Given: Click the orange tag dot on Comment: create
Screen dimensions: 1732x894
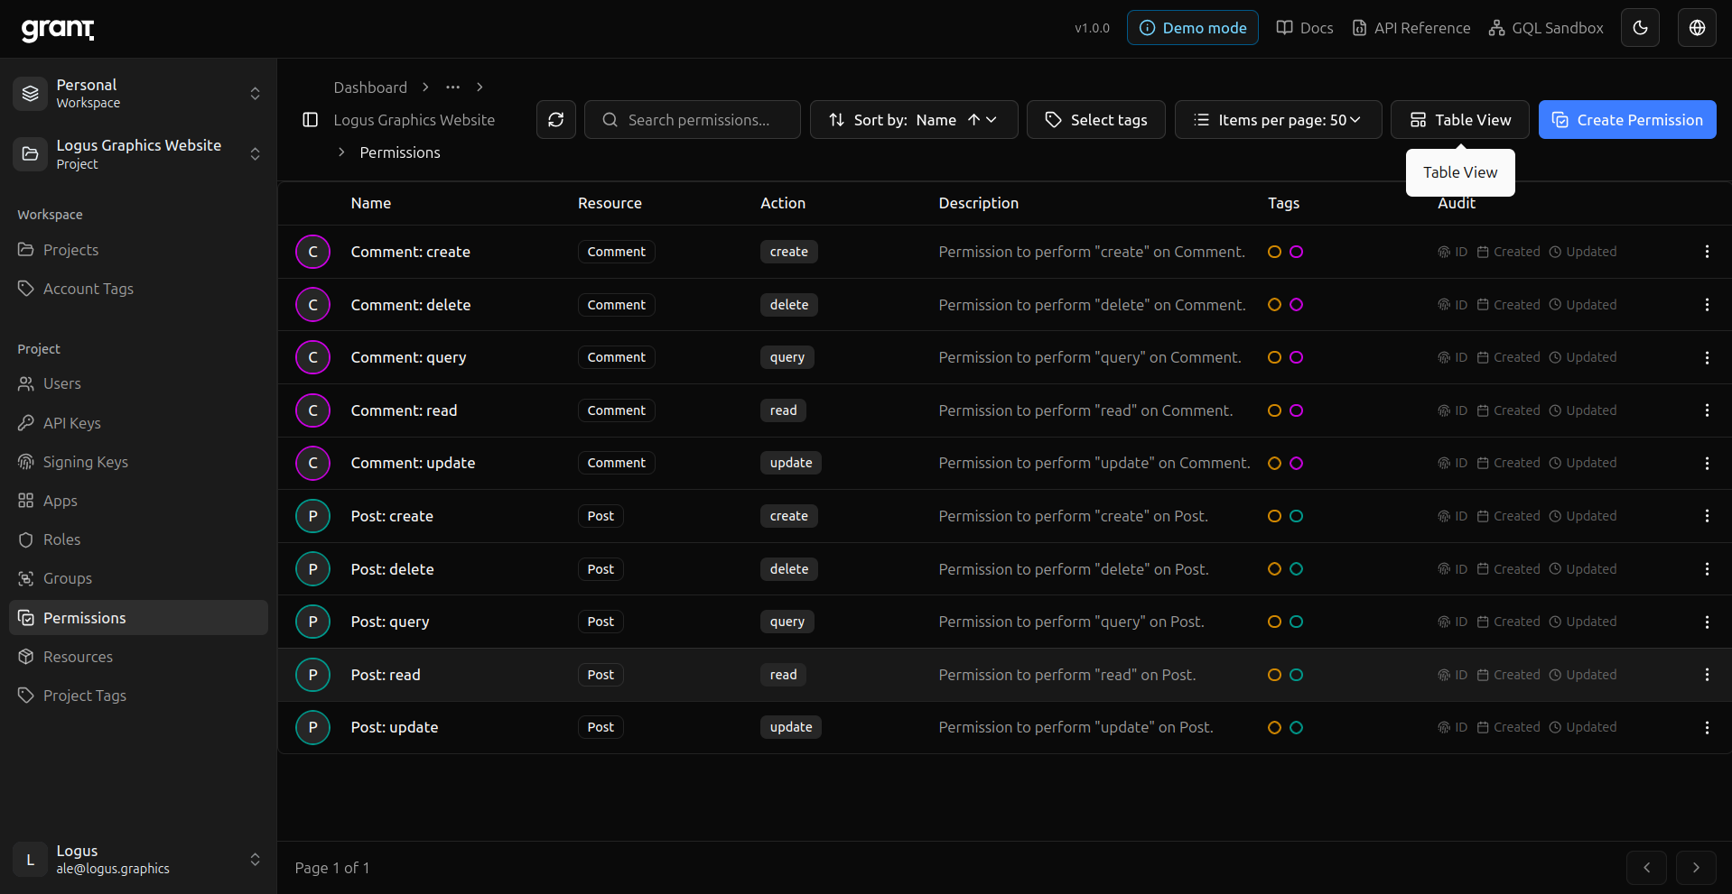Looking at the screenshot, I should coord(1274,252).
